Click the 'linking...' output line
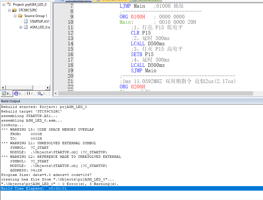The width and height of the screenshot is (263, 200). [12, 125]
